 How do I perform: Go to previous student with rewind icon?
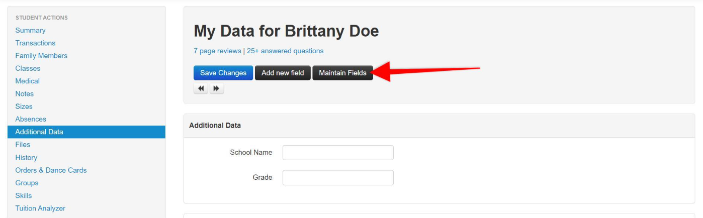(x=201, y=88)
